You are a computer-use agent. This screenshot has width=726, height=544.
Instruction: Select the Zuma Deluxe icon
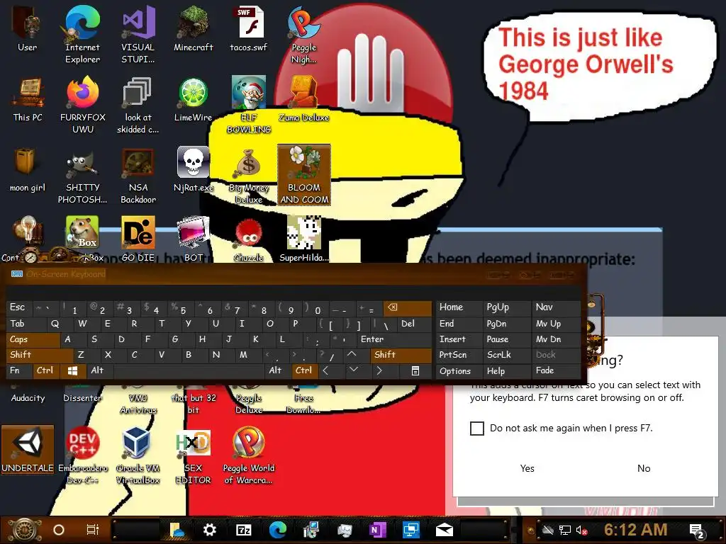(303, 99)
